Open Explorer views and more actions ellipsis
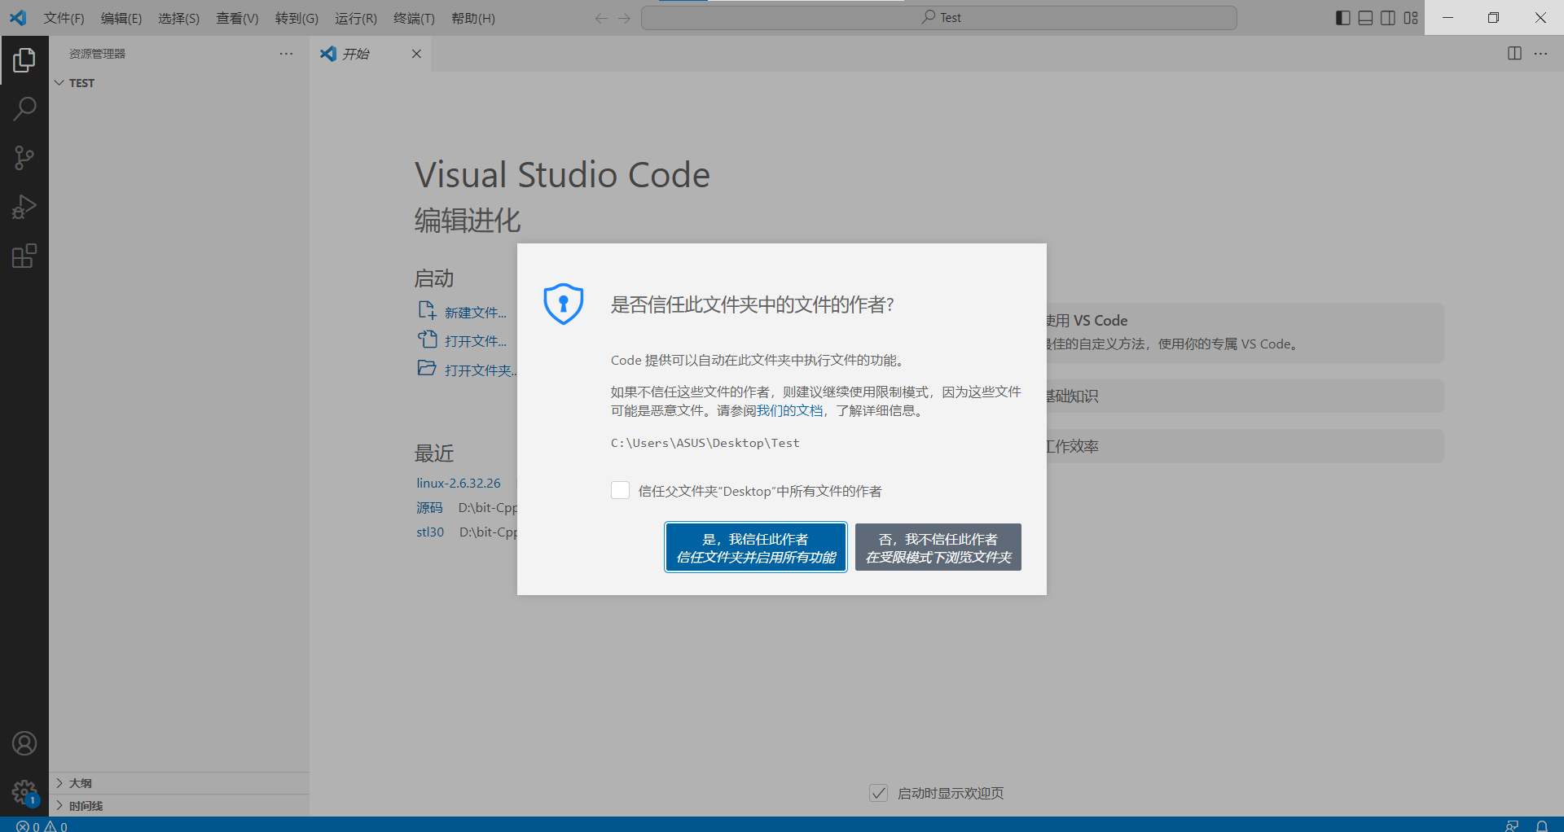 286,54
